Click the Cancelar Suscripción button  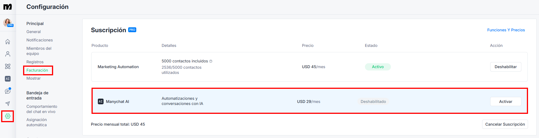pyautogui.click(x=505, y=124)
